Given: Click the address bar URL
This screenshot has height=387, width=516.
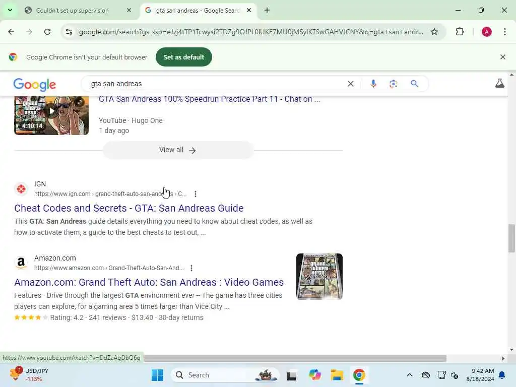Looking at the screenshot, I should (x=251, y=32).
